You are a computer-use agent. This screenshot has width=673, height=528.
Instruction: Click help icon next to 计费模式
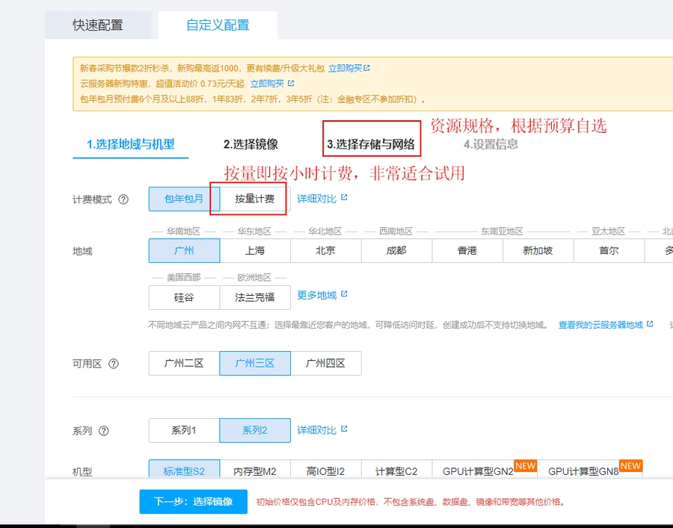point(123,199)
